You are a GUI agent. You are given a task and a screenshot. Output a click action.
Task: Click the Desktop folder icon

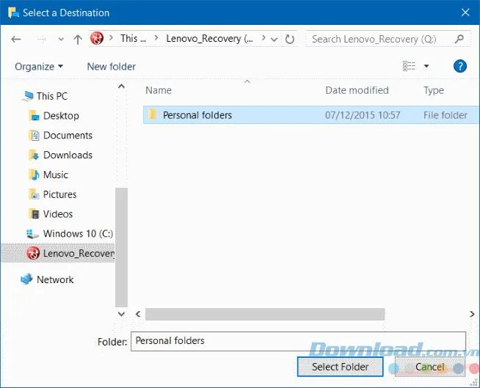tap(34, 116)
